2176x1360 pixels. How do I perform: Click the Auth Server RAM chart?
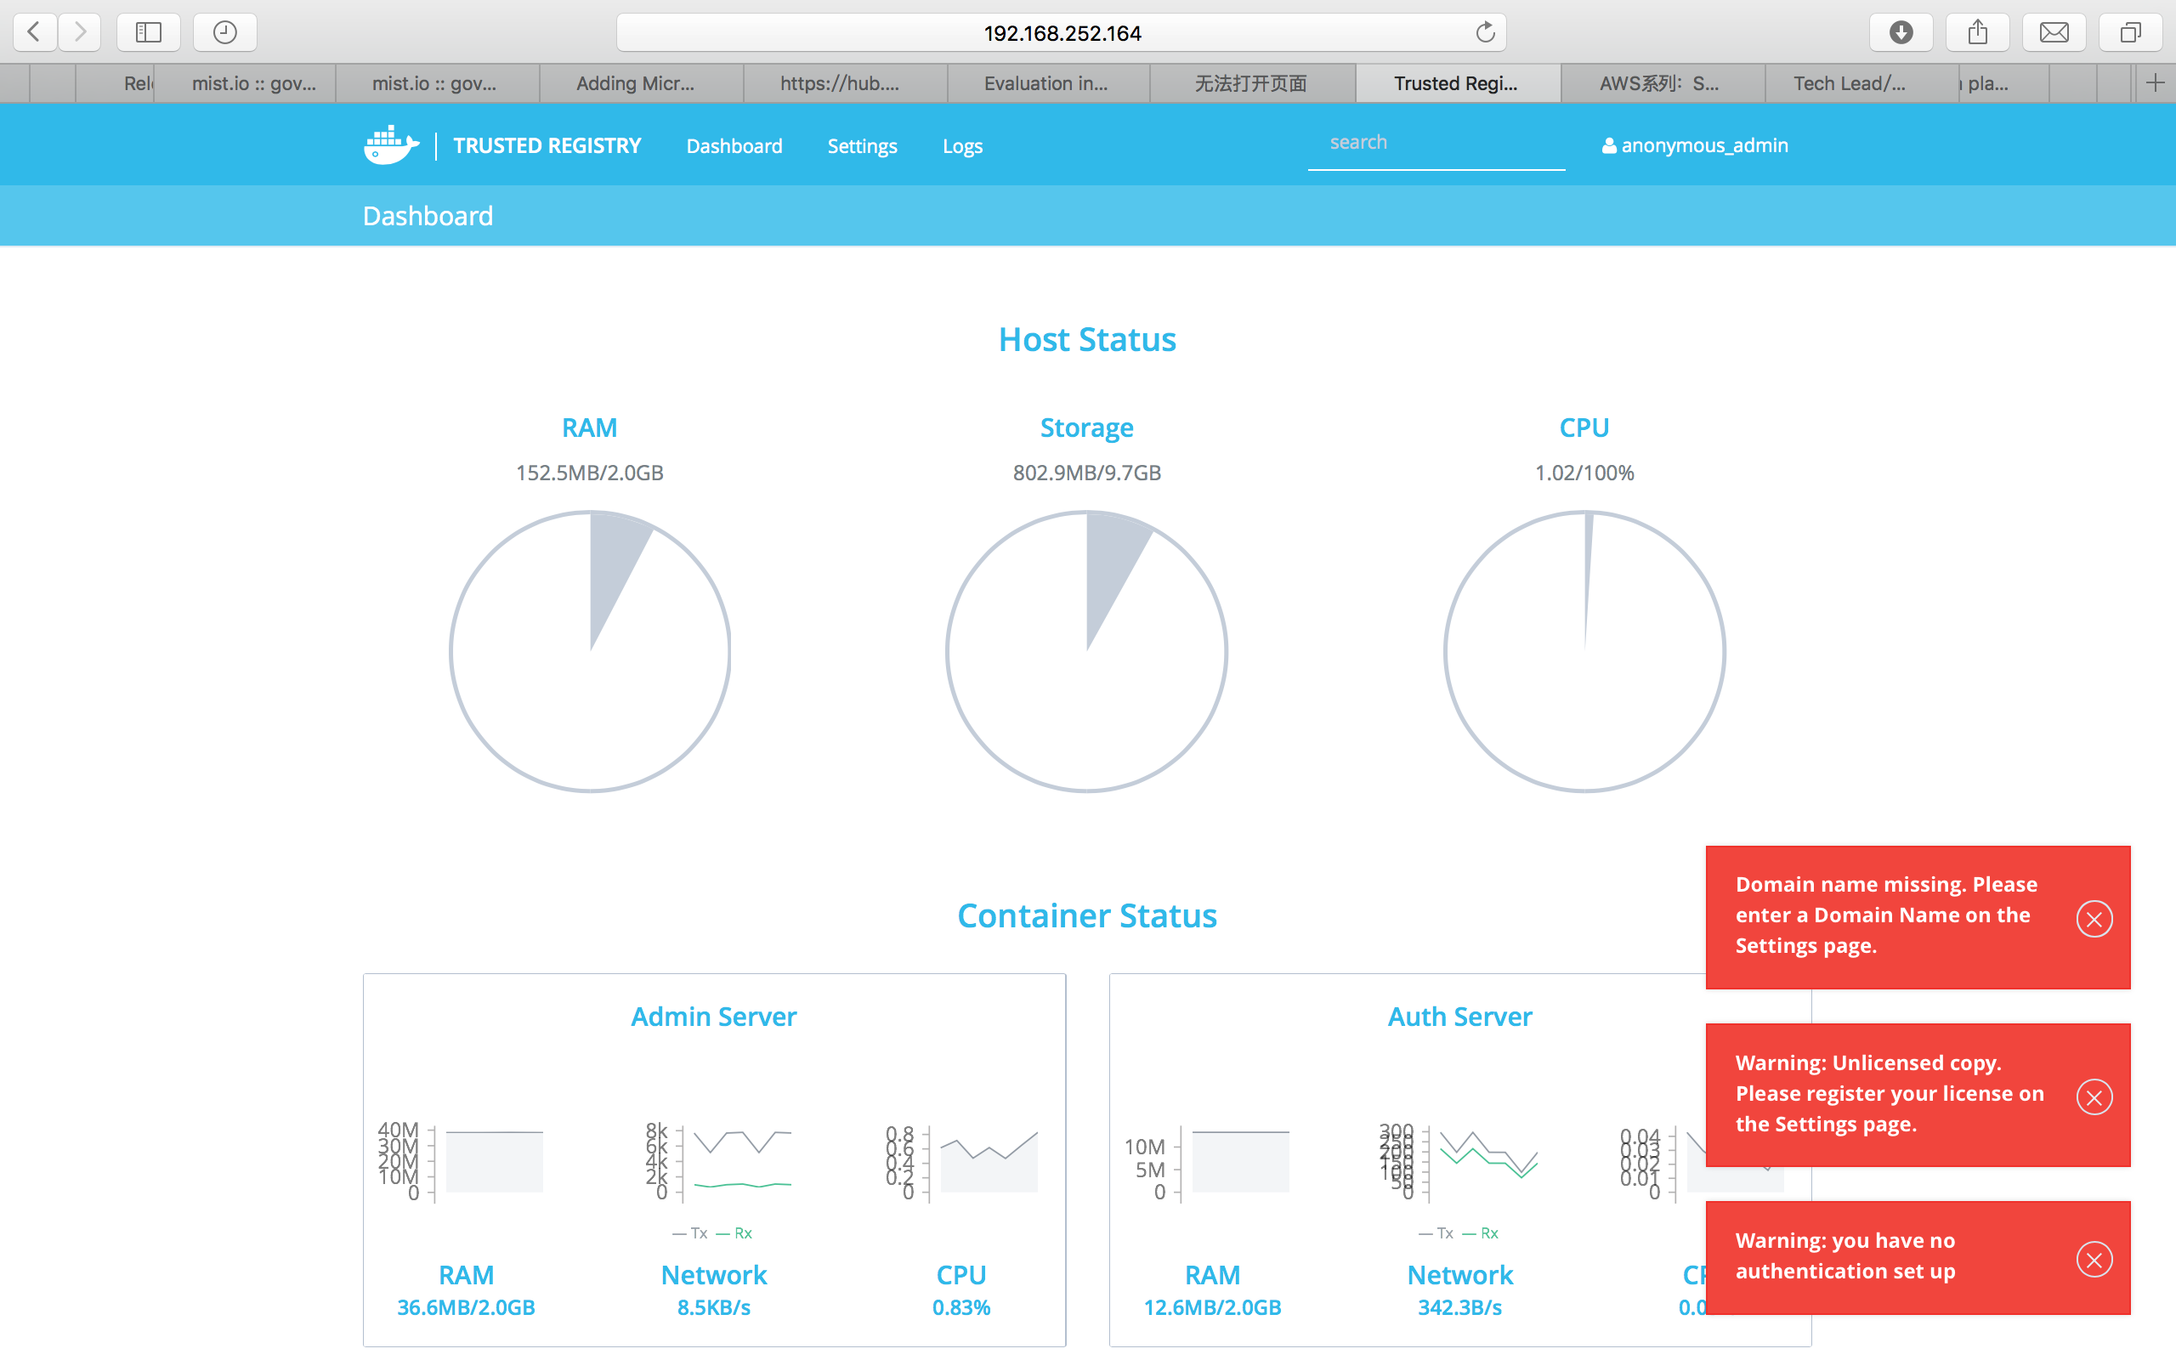coord(1207,1162)
